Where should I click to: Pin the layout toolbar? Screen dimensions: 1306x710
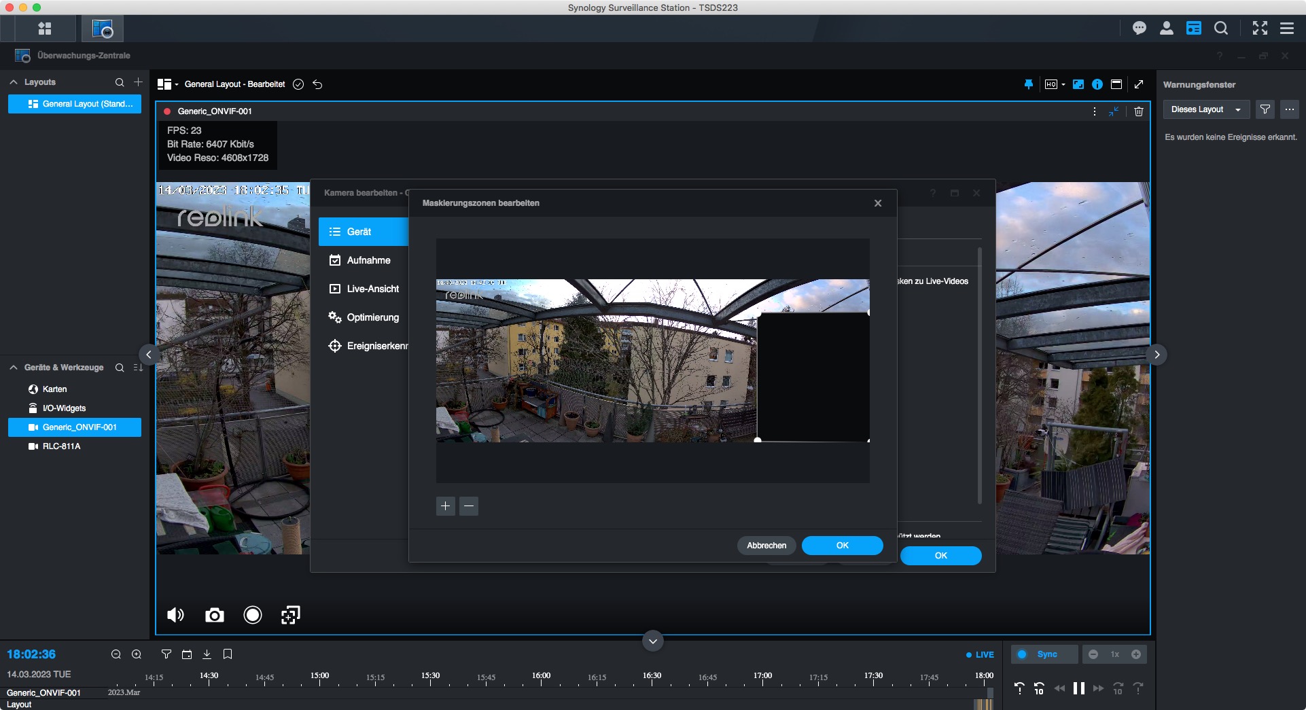[1028, 84]
